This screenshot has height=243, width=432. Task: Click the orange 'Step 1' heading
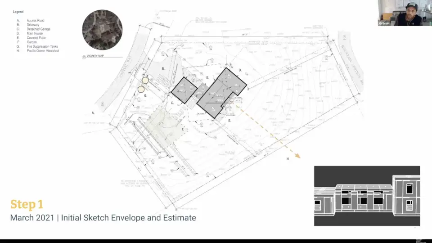point(27,204)
